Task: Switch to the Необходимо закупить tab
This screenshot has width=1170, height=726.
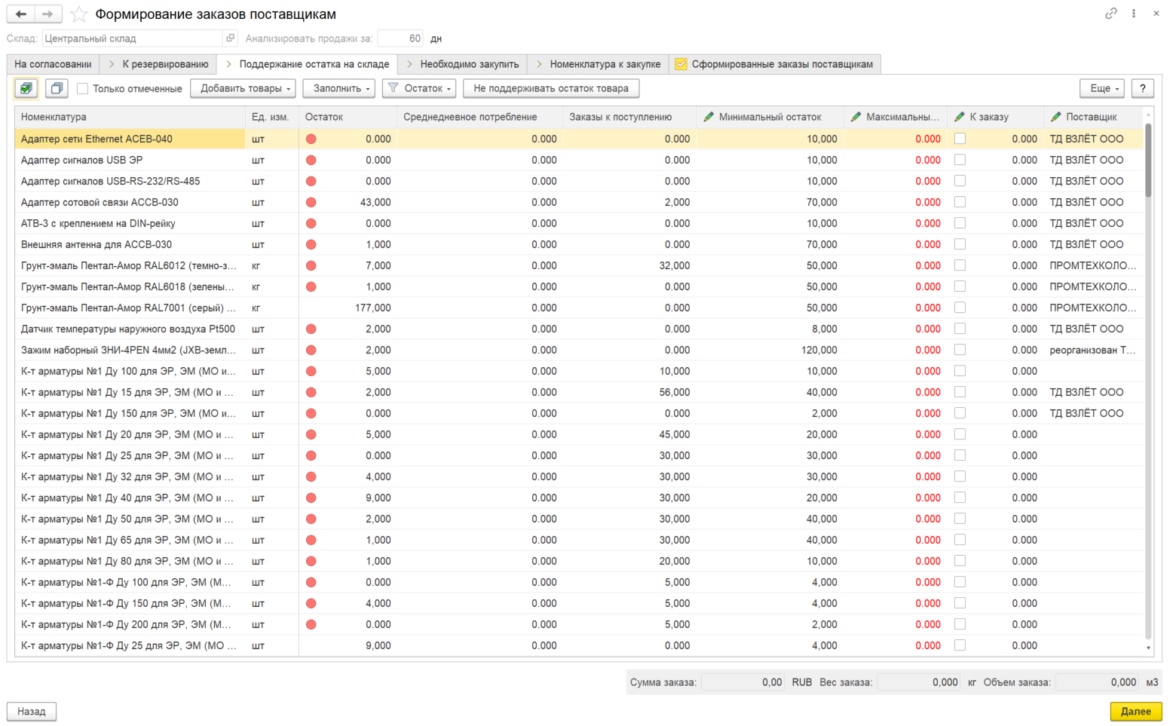Action: [462, 64]
